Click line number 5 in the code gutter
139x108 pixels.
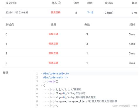pos(37,89)
